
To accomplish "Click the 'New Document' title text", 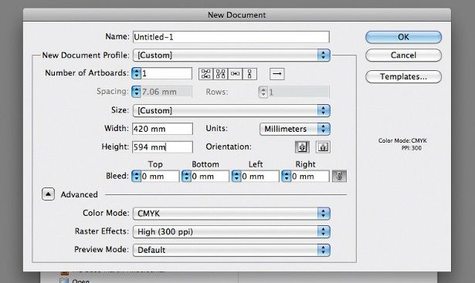I will pos(237,15).
